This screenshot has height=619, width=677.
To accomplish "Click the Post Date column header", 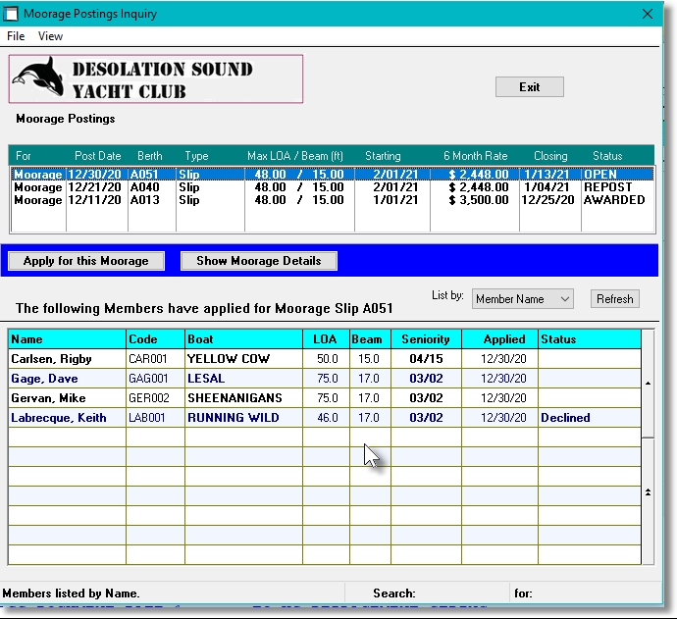I will point(97,156).
